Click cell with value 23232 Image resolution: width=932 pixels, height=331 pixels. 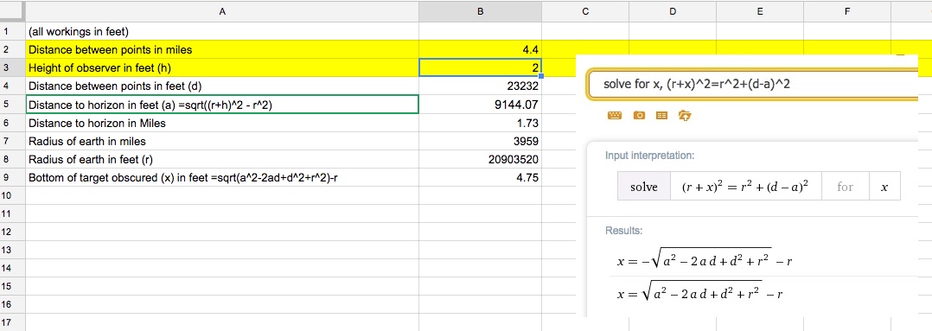point(481,86)
